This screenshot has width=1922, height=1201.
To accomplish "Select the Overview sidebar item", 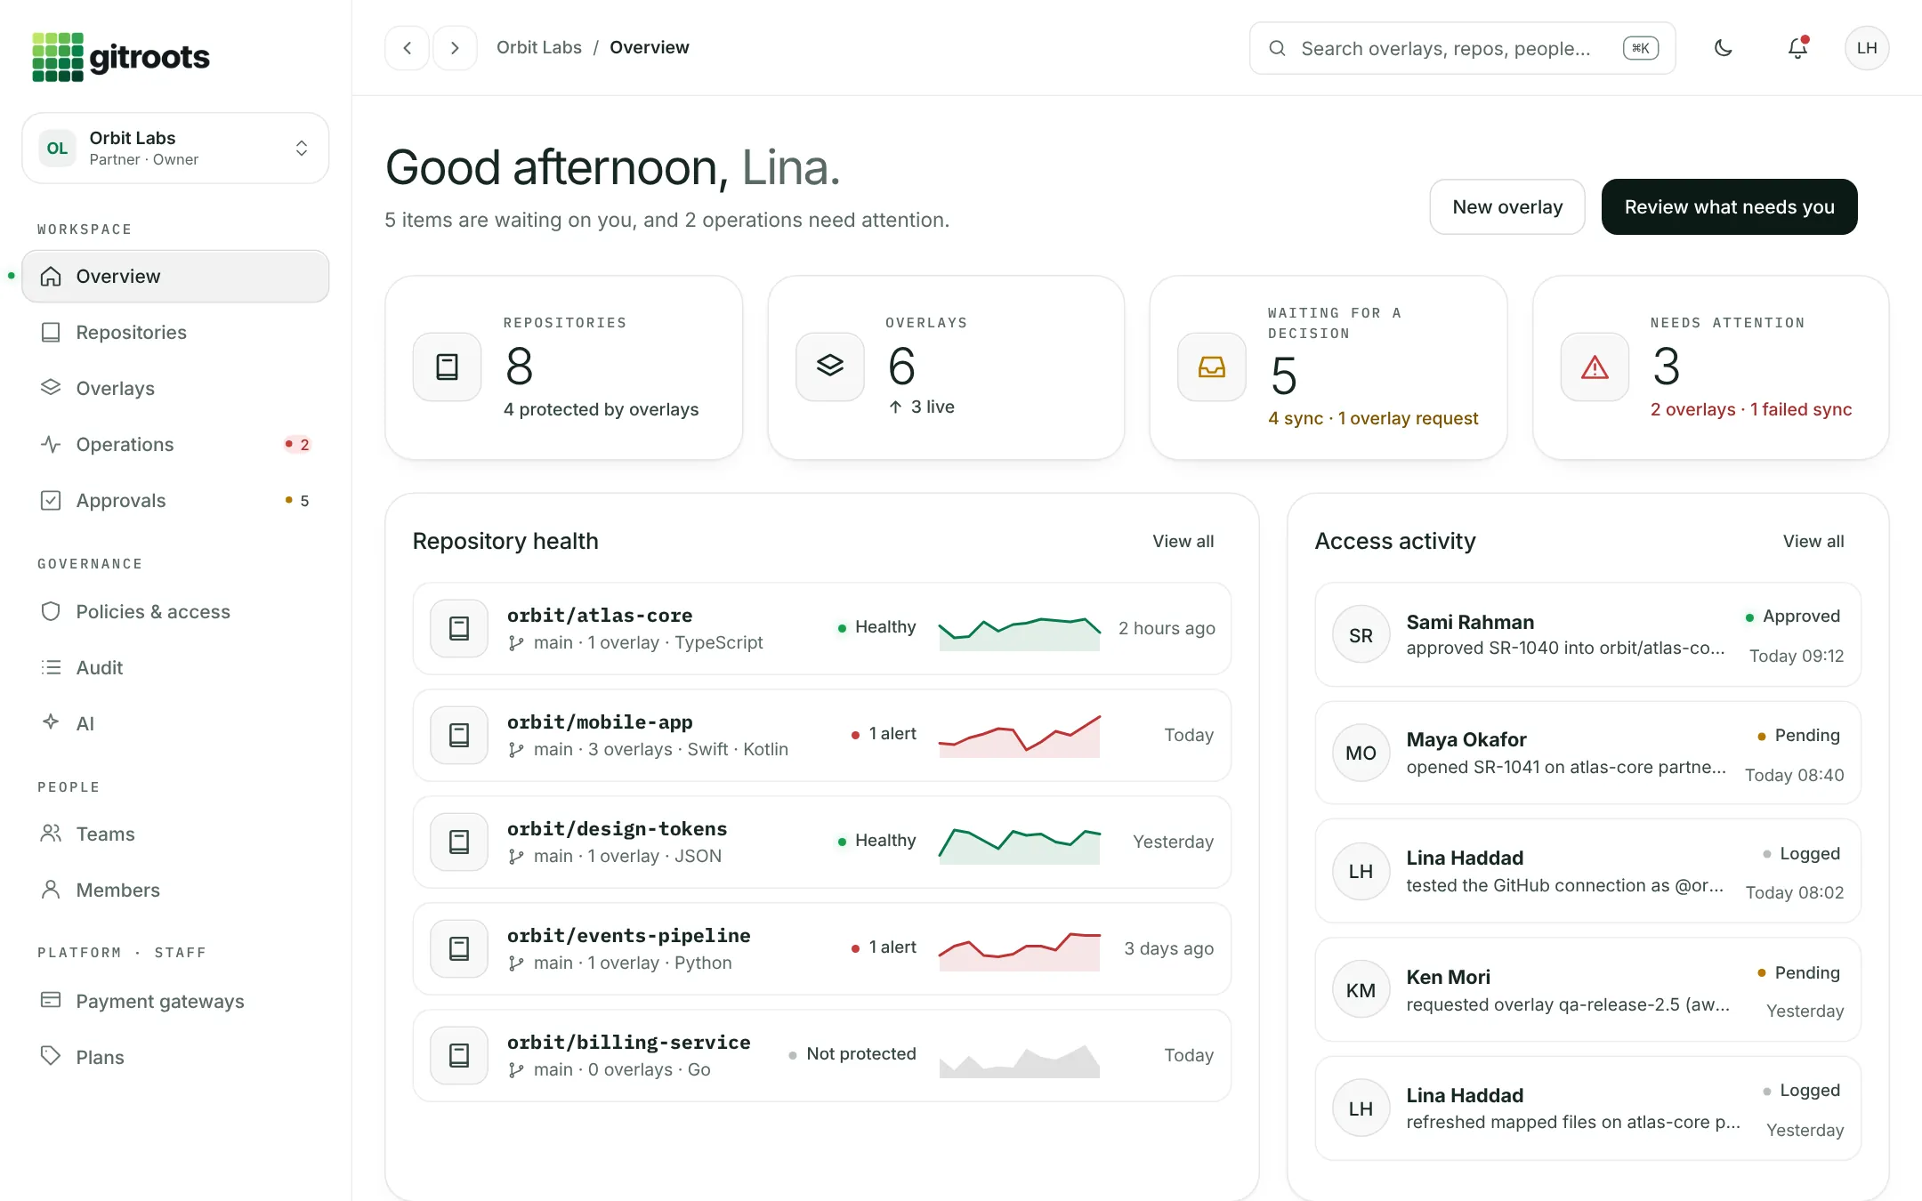I will pos(175,276).
